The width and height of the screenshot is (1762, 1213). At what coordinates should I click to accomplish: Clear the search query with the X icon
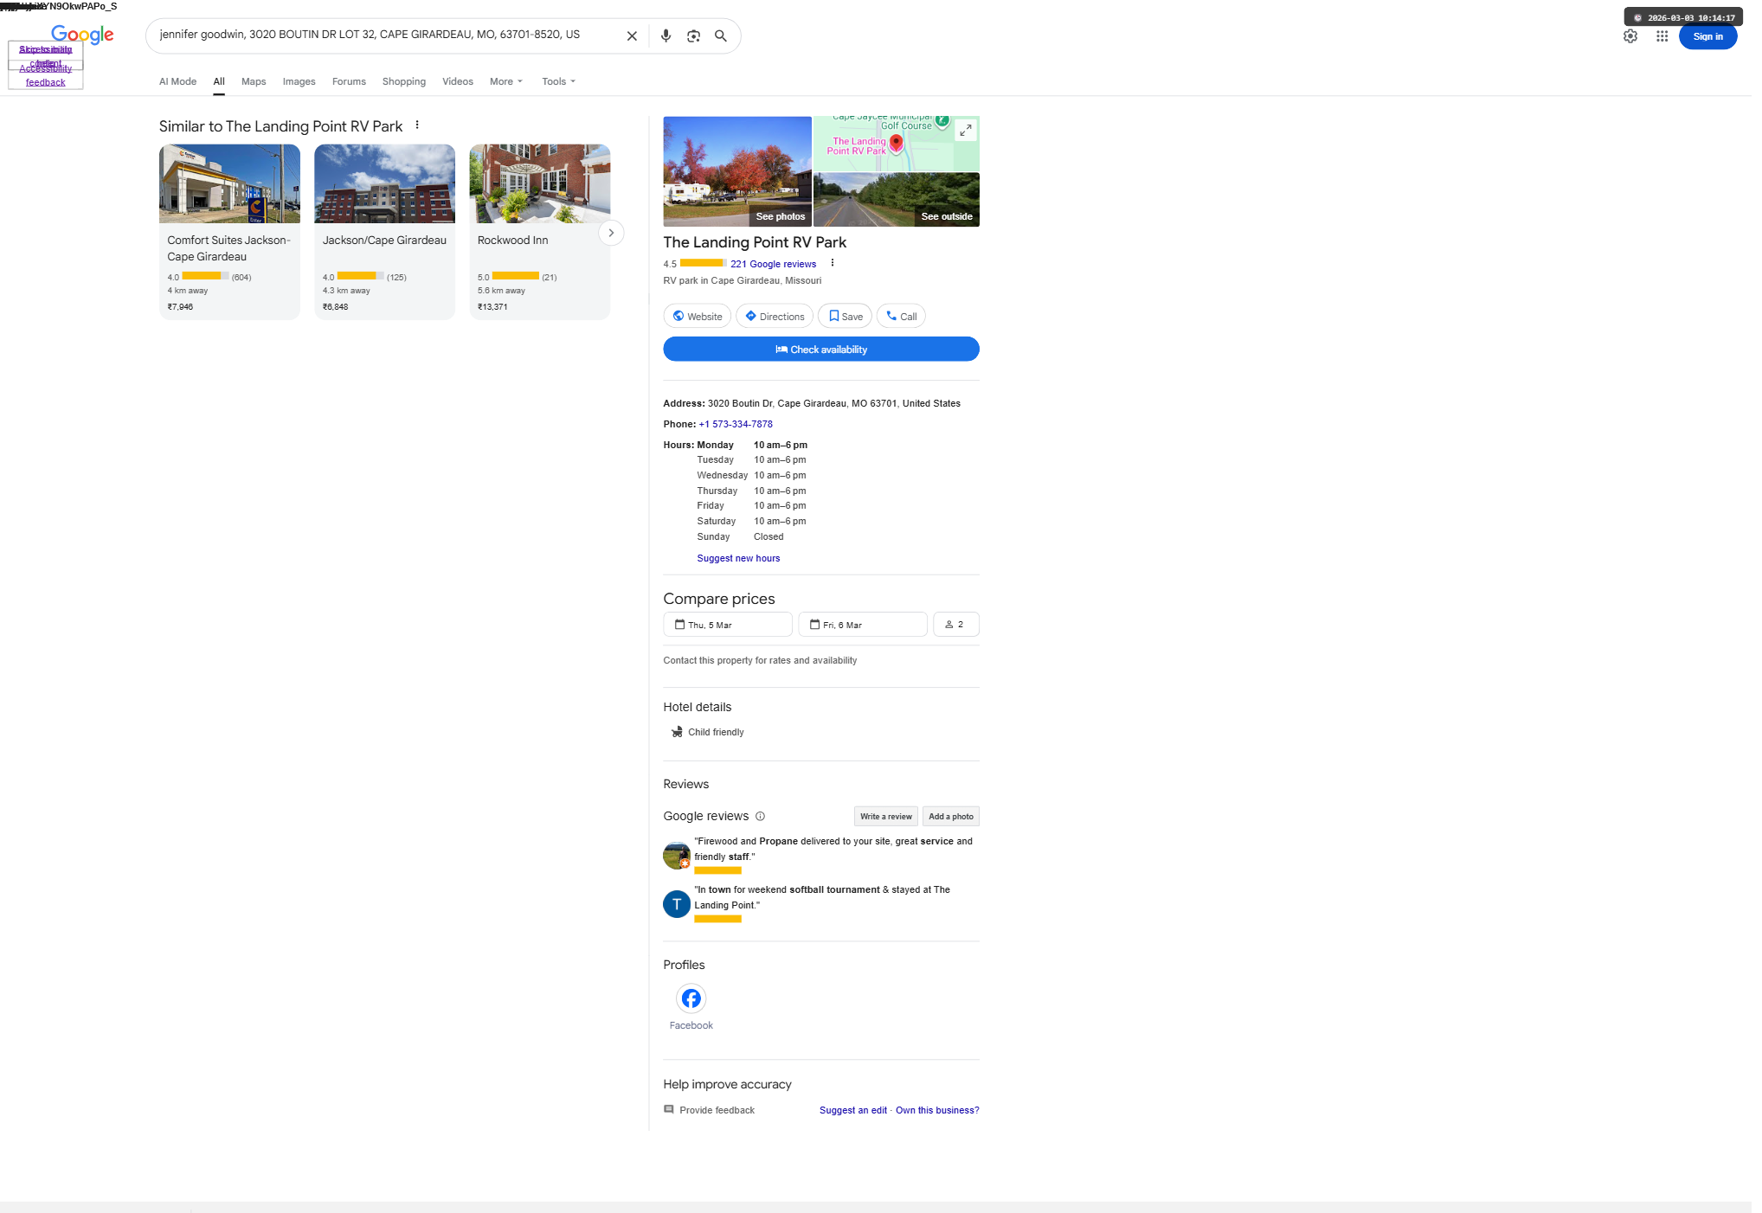pos(632,36)
